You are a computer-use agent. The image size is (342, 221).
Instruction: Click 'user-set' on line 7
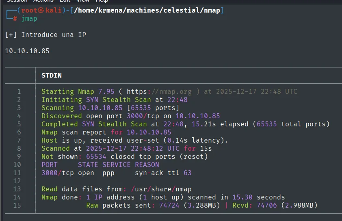[143, 140]
